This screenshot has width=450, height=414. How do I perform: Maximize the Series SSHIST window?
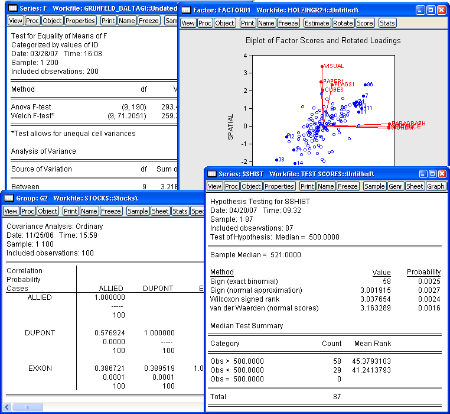tap(431, 174)
